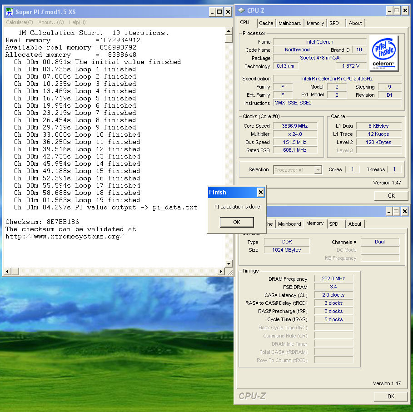413x412 pixels.
Task: Click the memory Type value DDR
Action: coord(287,242)
